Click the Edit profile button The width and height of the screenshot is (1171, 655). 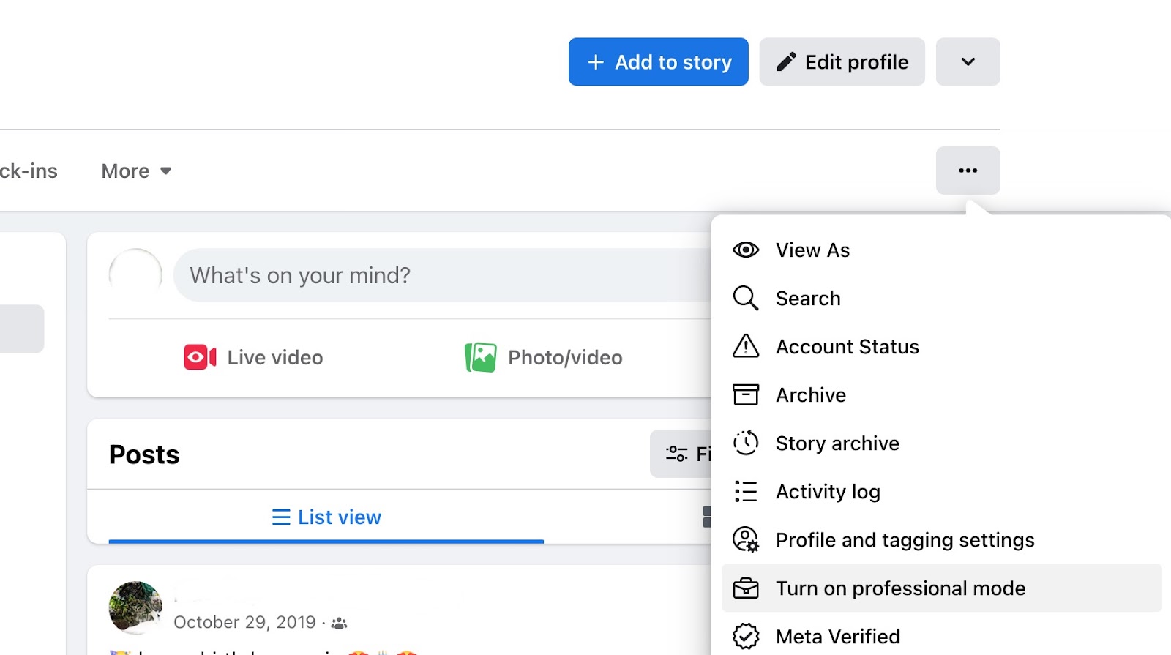point(842,62)
